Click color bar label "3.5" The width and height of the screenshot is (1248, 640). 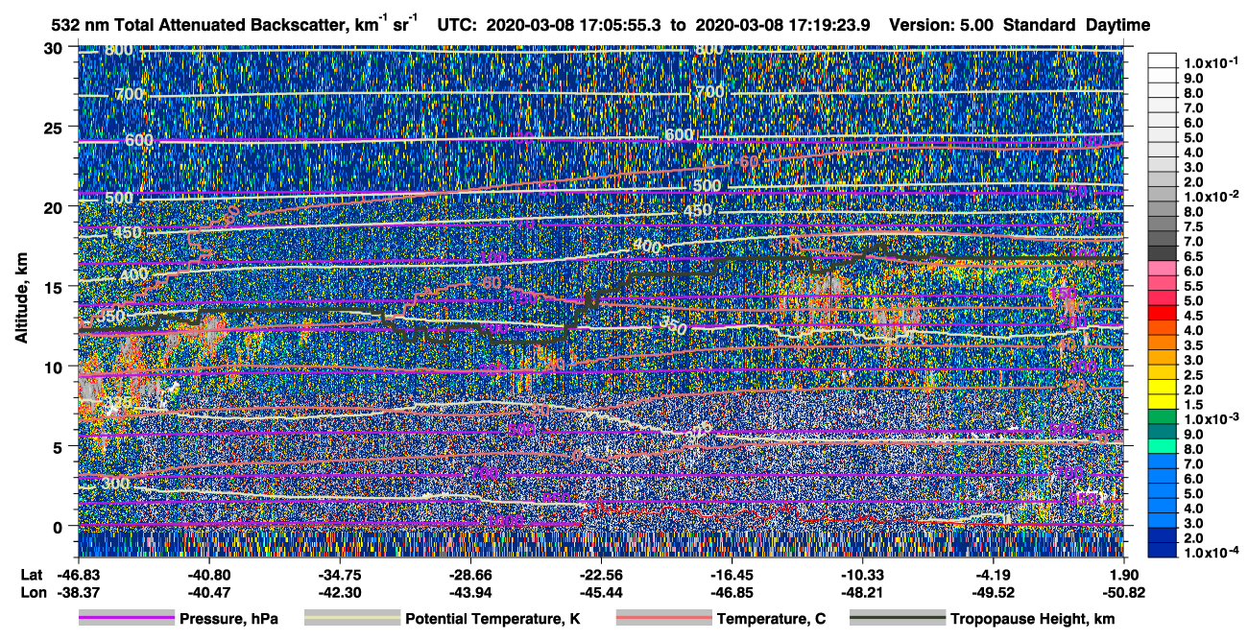click(1193, 345)
